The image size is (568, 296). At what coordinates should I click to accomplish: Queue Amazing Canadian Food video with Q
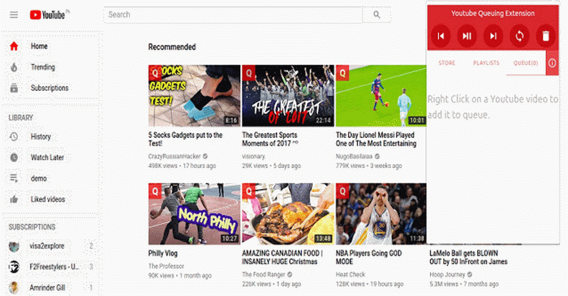click(x=249, y=191)
